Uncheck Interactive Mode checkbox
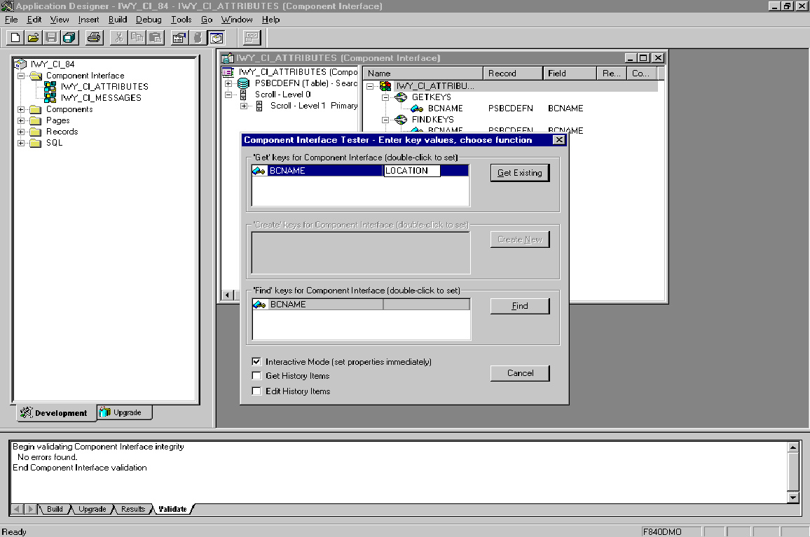The height and width of the screenshot is (537, 810). [256, 361]
